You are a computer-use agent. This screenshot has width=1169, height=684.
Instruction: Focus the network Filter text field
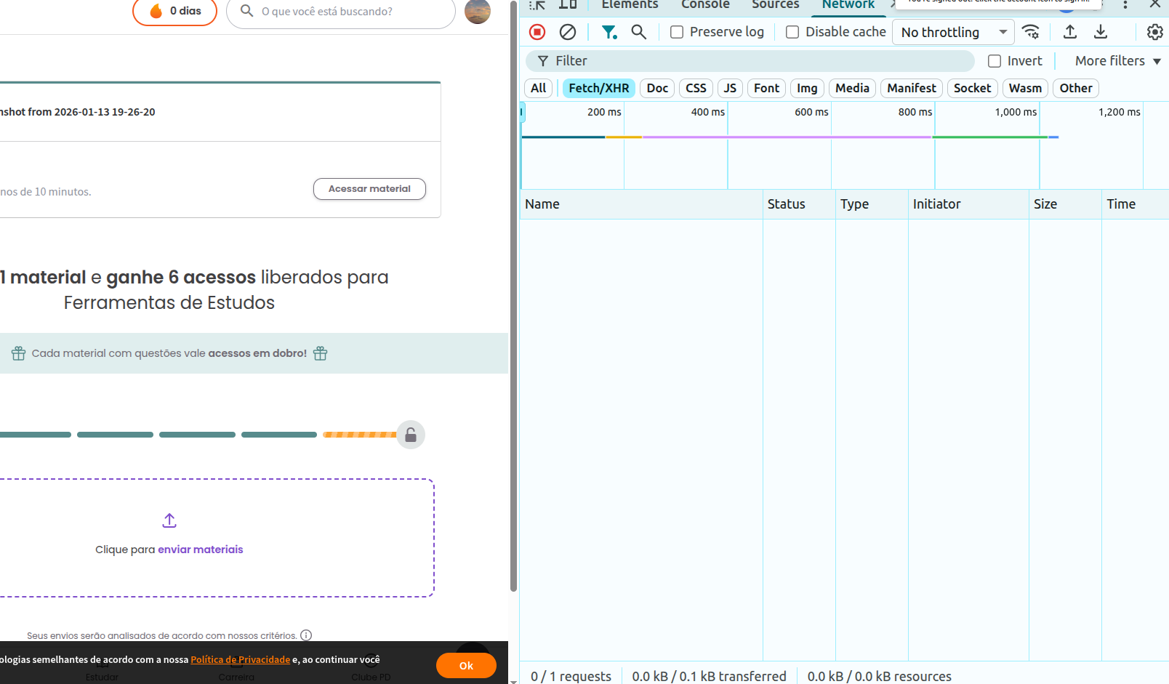[x=756, y=61]
